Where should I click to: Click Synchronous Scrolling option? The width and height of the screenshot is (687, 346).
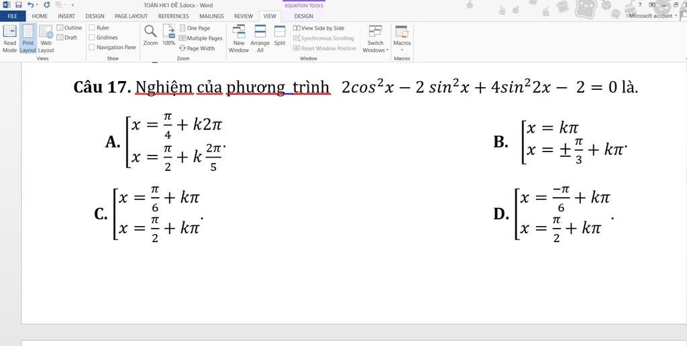[323, 38]
